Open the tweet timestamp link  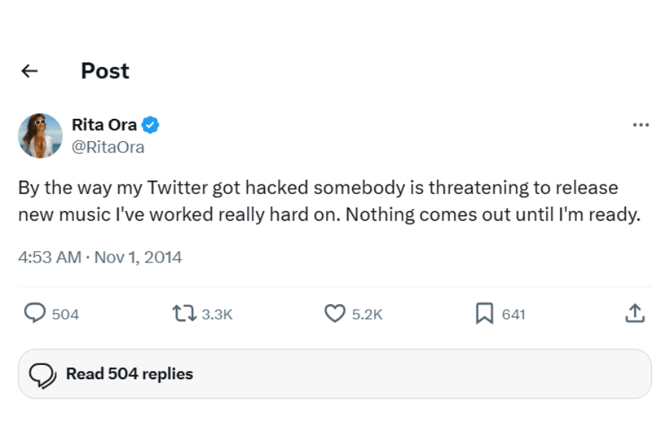click(100, 256)
